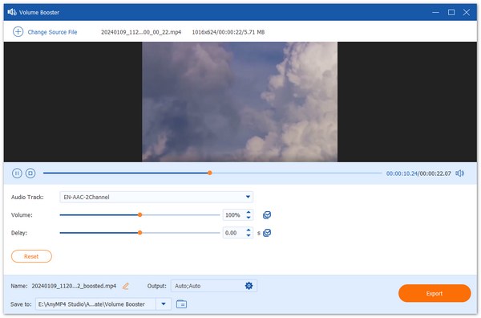Open the save folder icon
Image resolution: width=481 pixels, height=318 pixels.
coord(182,304)
